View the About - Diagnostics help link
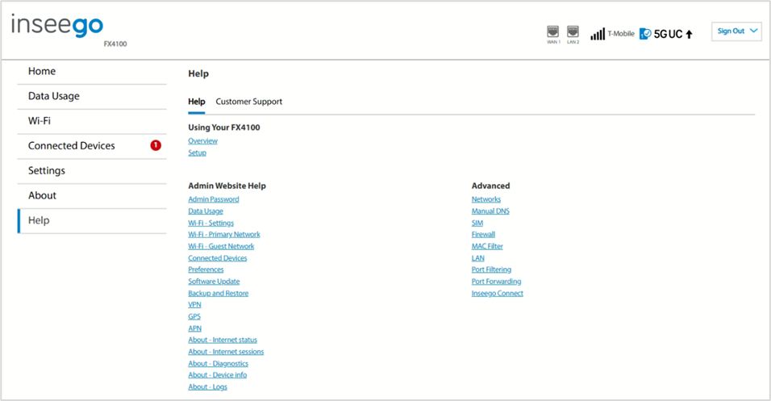Image resolution: width=771 pixels, height=401 pixels. [x=218, y=364]
